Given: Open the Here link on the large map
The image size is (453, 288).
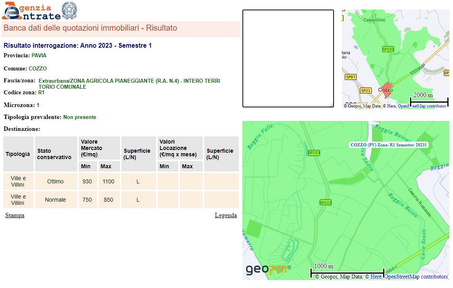Looking at the screenshot, I should [375, 276].
